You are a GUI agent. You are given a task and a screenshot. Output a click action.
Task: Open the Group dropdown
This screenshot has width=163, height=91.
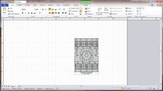tap(114, 14)
